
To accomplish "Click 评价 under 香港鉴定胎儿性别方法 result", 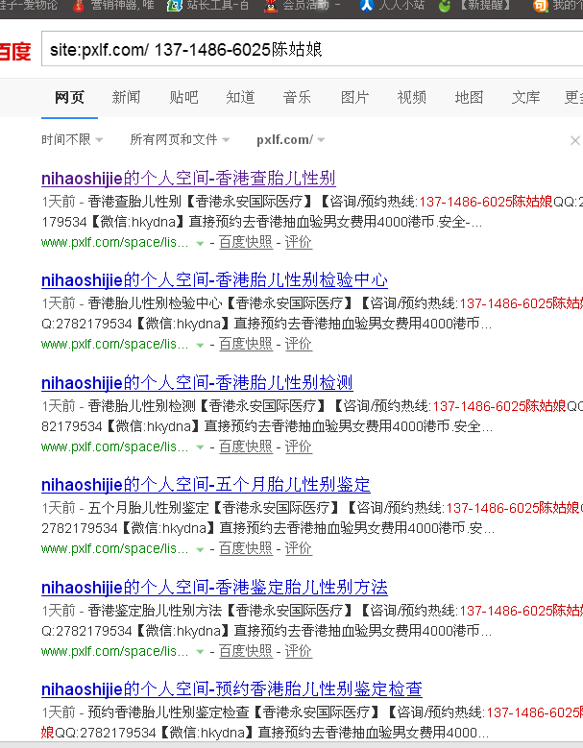I will [x=299, y=651].
